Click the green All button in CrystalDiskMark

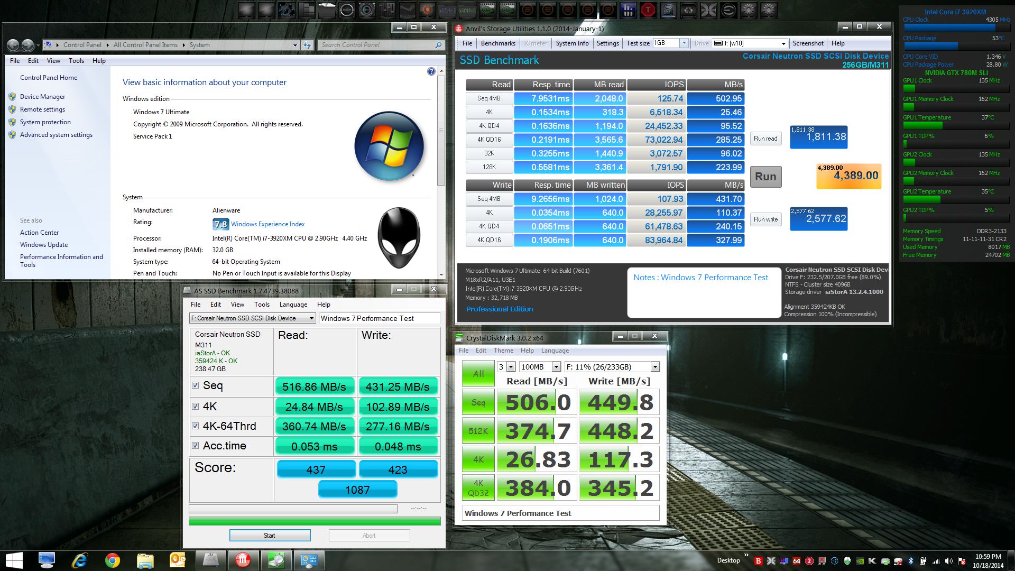[478, 374]
